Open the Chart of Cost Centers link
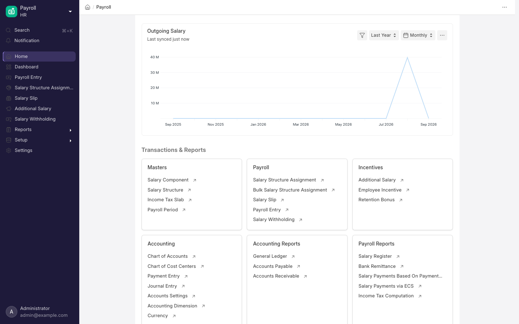This screenshot has width=519, height=324. point(172,266)
